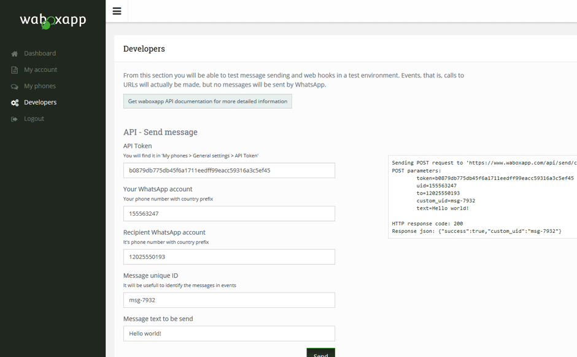Click hint 'It will be usefull to identify'
Viewport: 577px width, 357px height.
(180, 286)
